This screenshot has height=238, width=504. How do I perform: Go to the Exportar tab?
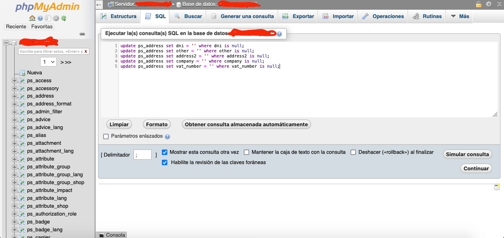(298, 17)
